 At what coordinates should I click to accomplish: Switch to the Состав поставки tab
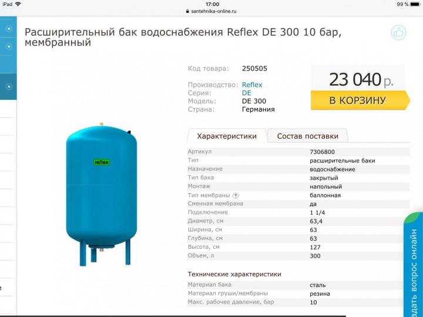(x=307, y=136)
